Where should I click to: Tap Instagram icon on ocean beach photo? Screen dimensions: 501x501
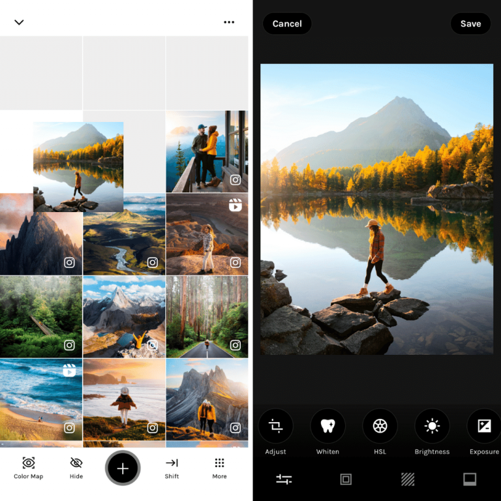(69, 428)
